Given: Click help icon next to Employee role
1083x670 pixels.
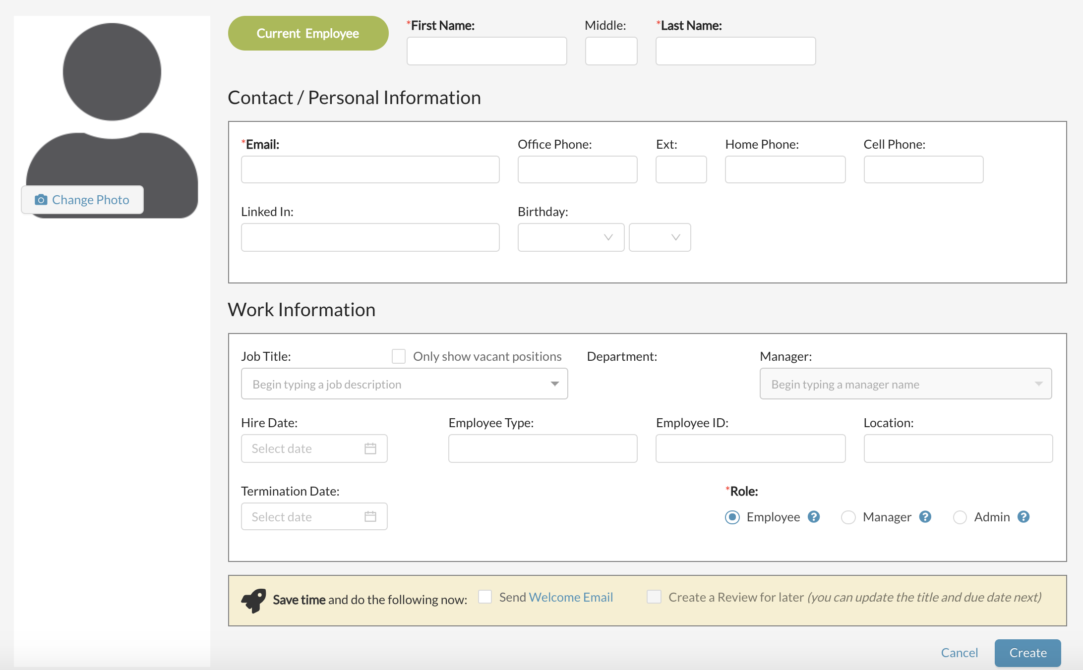Looking at the screenshot, I should pos(814,517).
